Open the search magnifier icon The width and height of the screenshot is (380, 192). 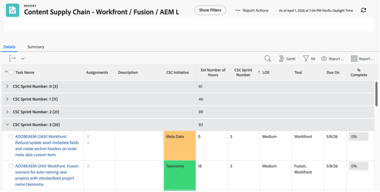point(268,58)
